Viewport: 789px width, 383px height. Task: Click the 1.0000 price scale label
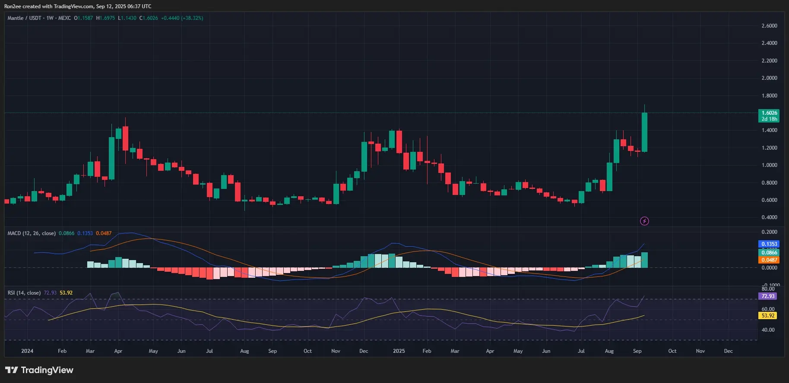(x=769, y=165)
